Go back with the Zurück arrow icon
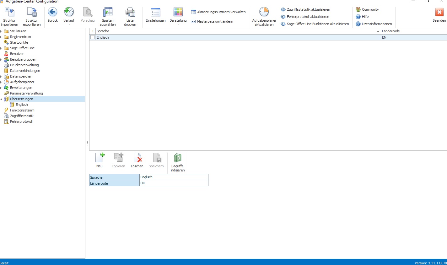Image resolution: width=447 pixels, height=265 pixels. coord(52,12)
